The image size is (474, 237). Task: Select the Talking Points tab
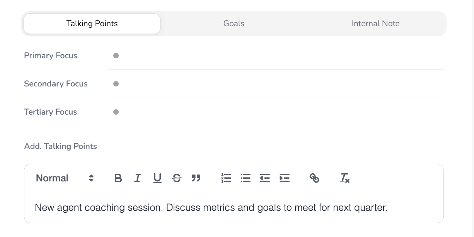pyautogui.click(x=92, y=24)
